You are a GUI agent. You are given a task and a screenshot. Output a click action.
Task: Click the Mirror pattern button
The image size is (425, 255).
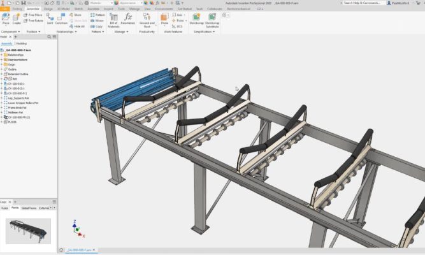[99, 20]
